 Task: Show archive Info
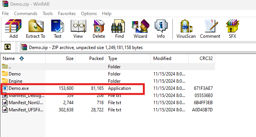point(161,29)
